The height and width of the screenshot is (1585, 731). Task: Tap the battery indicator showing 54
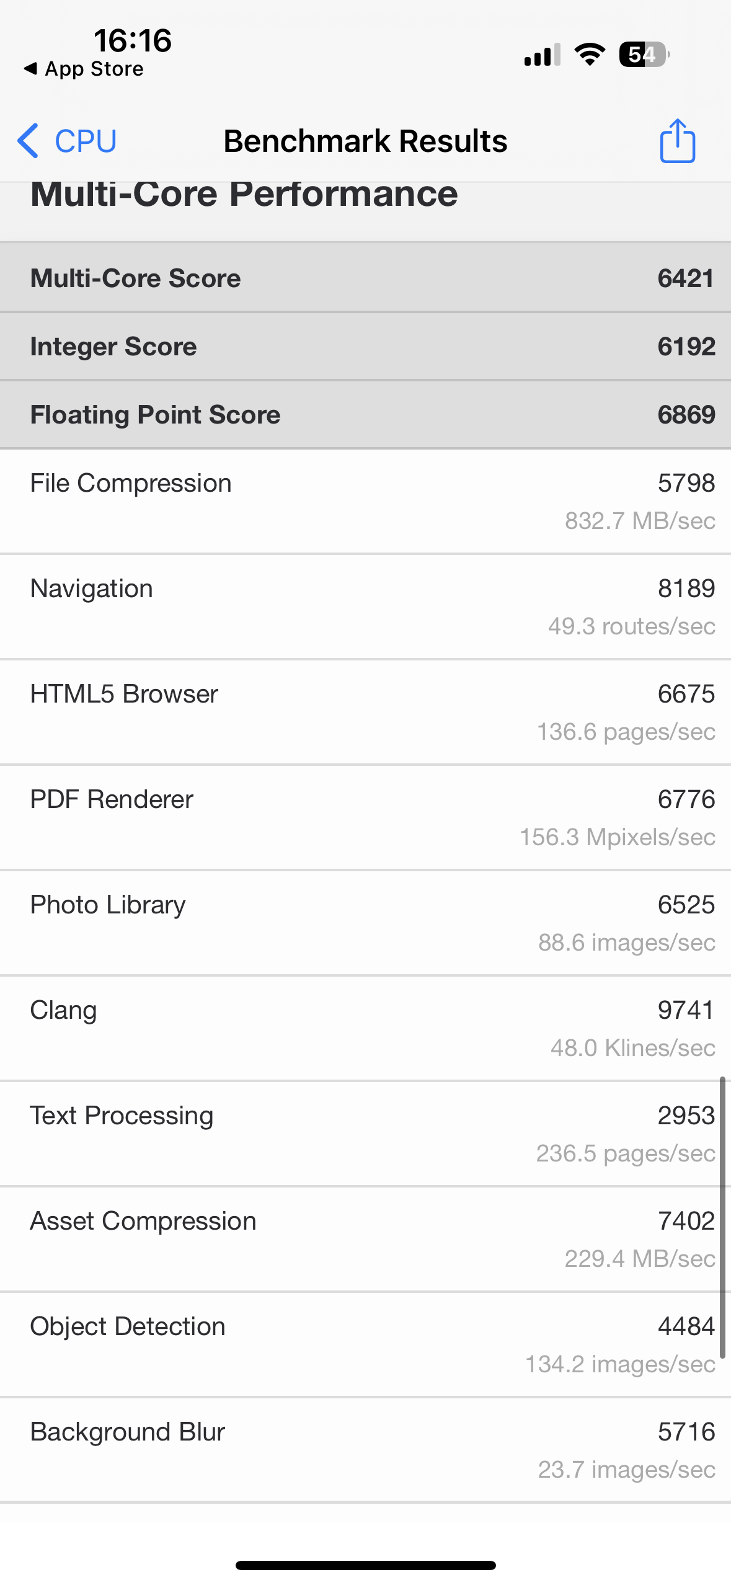click(x=644, y=55)
